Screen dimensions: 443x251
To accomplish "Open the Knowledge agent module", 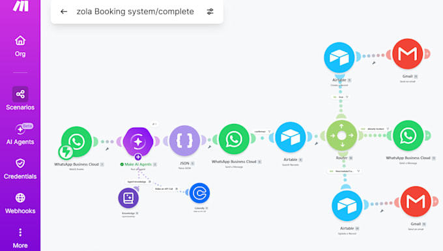I will 128,198.
